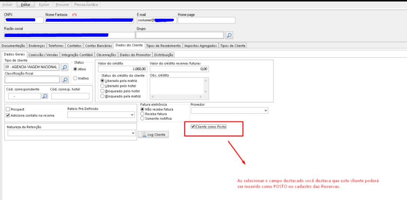Click the Log Cliente button
The width and height of the screenshot is (407, 200).
coord(153,135)
